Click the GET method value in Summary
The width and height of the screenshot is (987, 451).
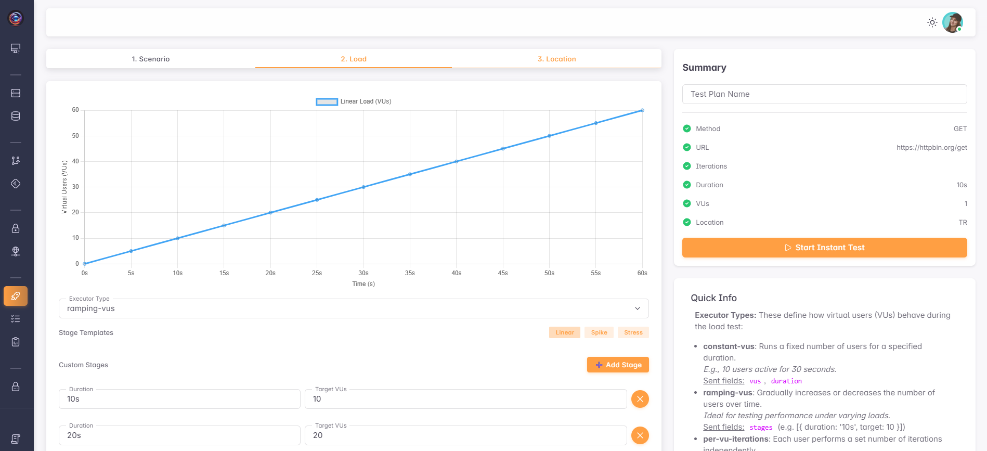pos(960,128)
